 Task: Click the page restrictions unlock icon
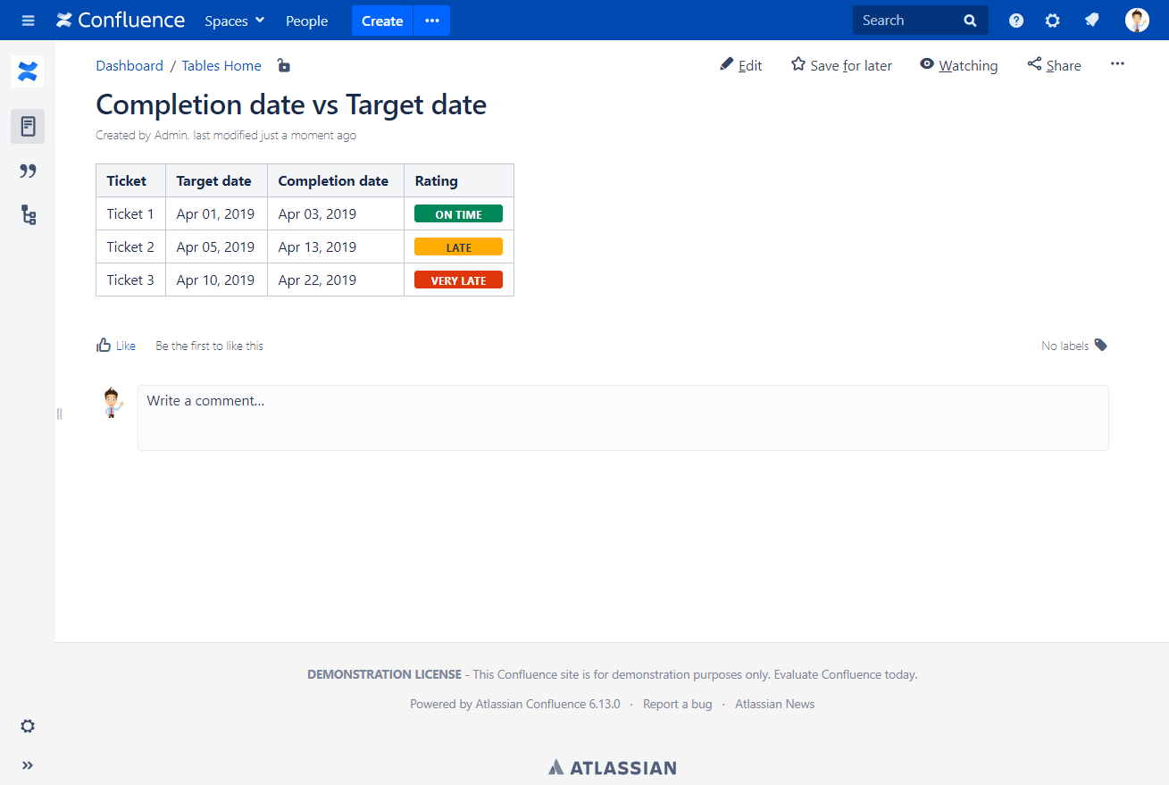[x=283, y=65]
